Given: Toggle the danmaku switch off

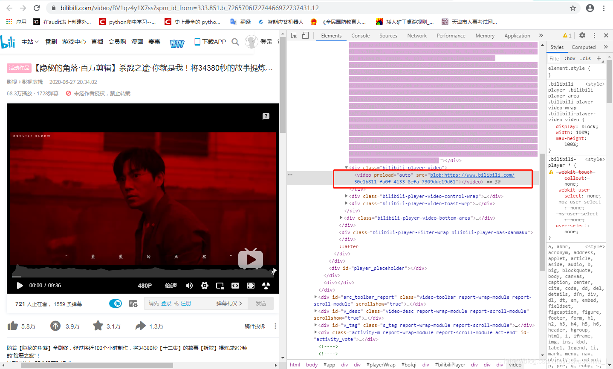Looking at the screenshot, I should [x=116, y=303].
